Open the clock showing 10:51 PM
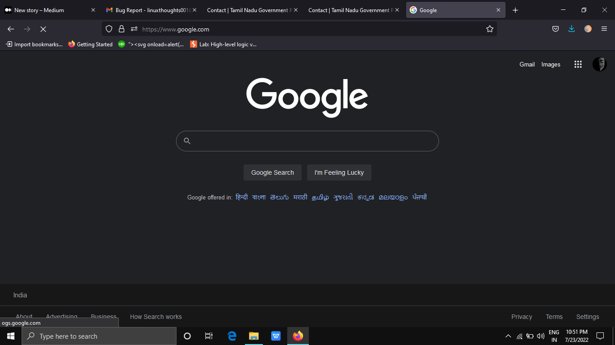The image size is (615, 345). [x=577, y=336]
